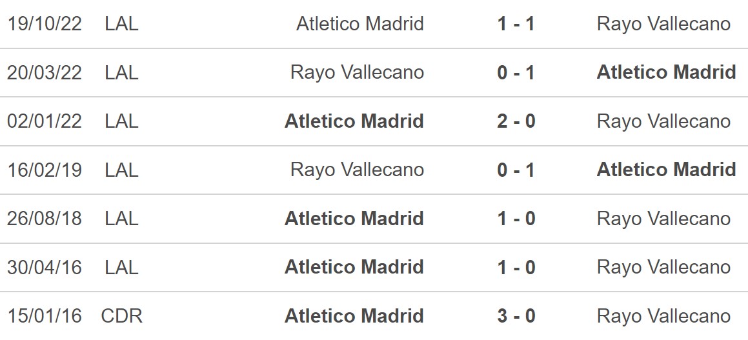Select Atletico Madrid in the 19/10/22 row
Viewport: 748px width, 340px height.
[360, 24]
